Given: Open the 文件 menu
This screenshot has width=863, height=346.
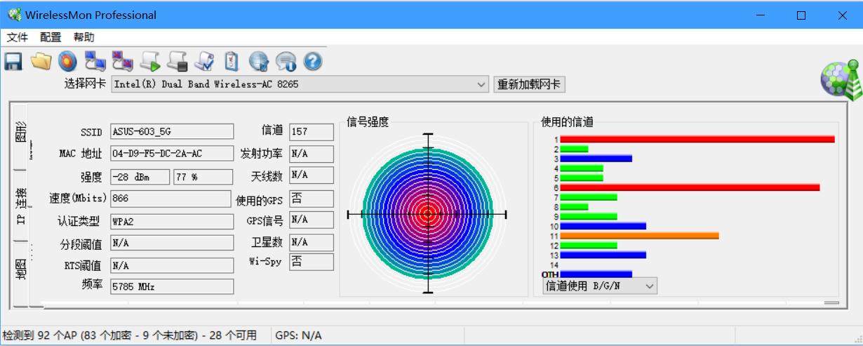Looking at the screenshot, I should [18, 37].
